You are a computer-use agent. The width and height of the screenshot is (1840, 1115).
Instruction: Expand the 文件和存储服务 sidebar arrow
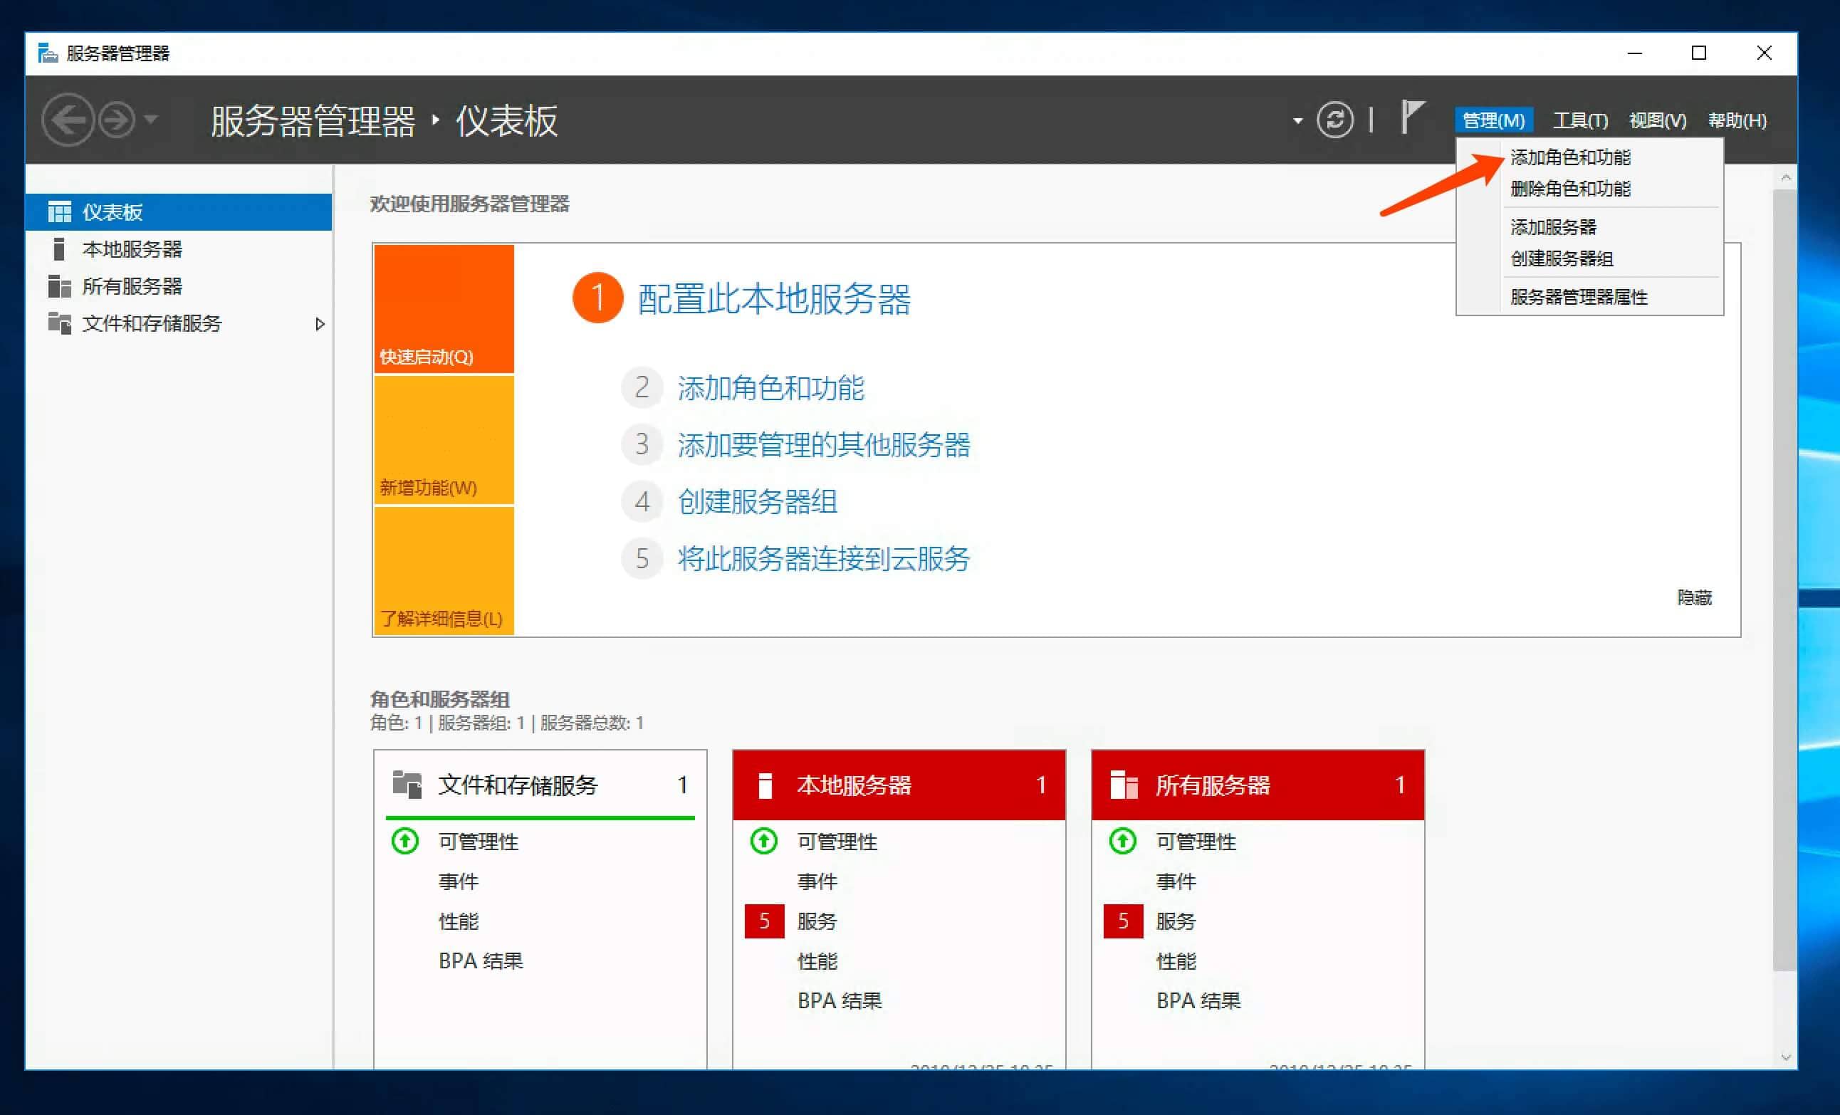(320, 324)
